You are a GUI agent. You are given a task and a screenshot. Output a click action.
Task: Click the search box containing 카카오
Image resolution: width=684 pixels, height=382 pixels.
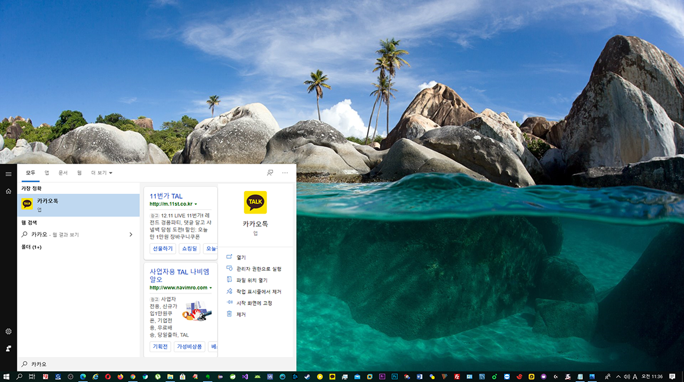click(x=157, y=364)
